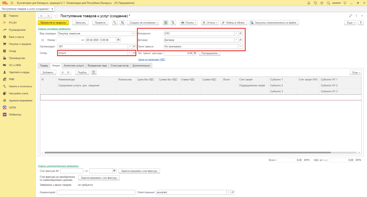
Task: Open Зарплата и кадры section
Action: [19, 72]
